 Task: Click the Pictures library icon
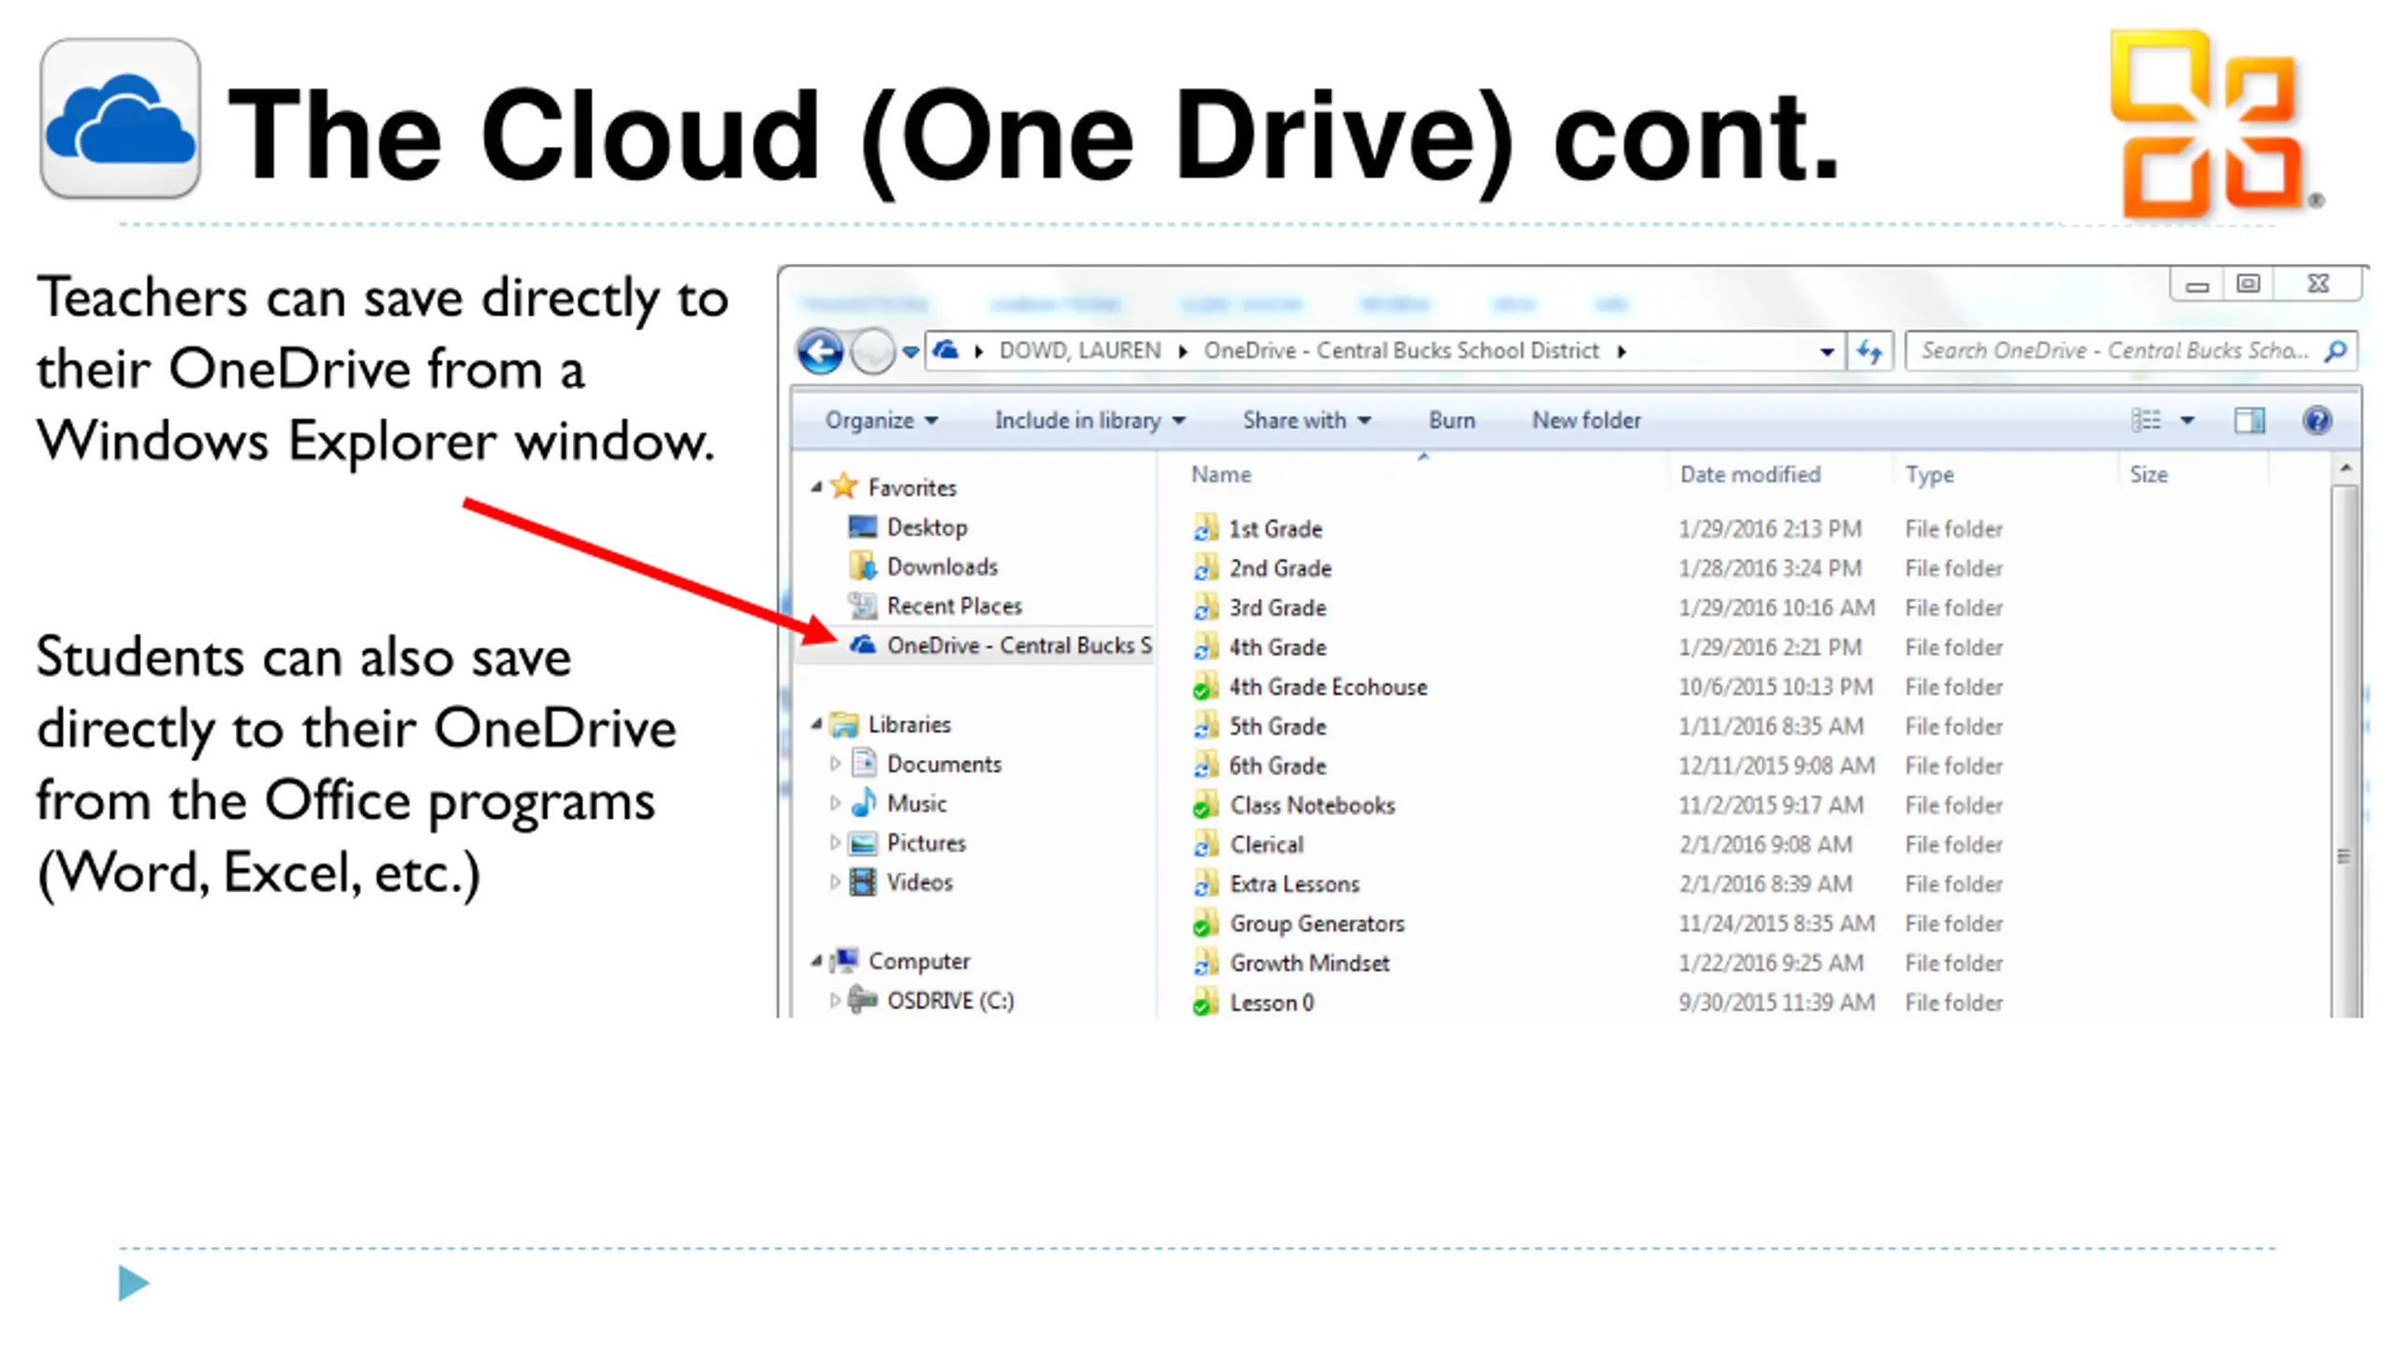coord(863,842)
